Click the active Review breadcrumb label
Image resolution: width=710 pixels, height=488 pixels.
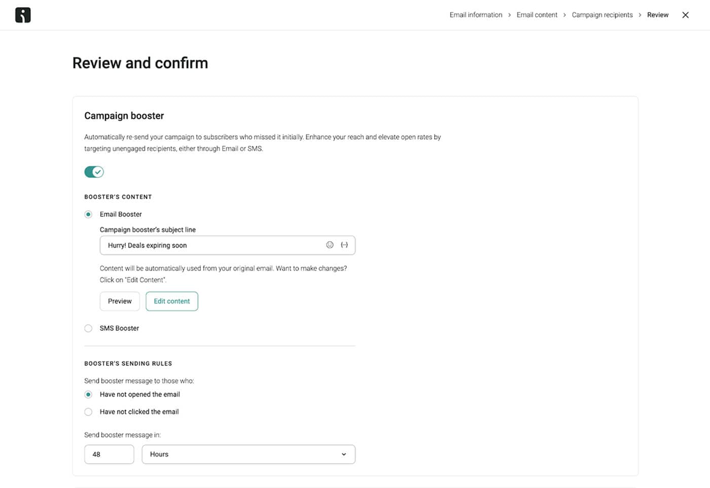658,15
